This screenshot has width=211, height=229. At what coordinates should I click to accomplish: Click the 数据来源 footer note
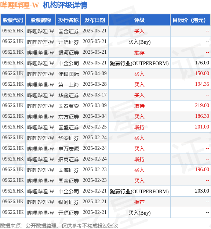(x=59, y=226)
